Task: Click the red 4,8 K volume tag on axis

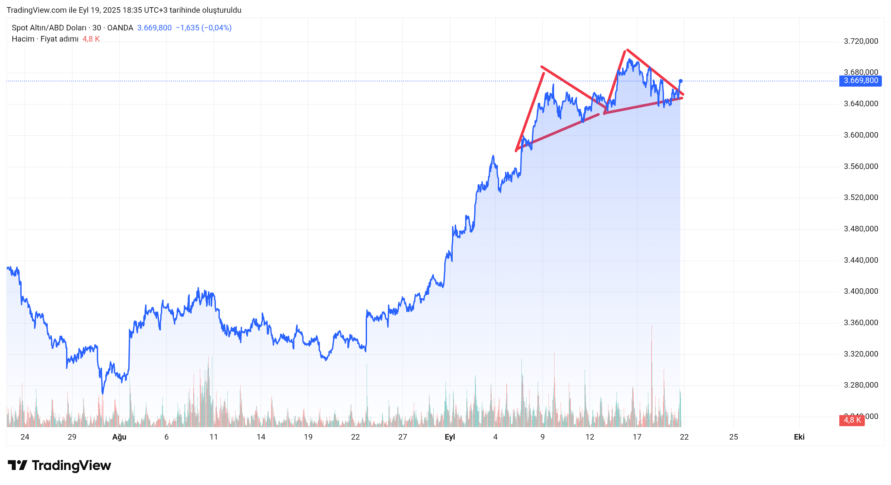Action: pos(851,420)
